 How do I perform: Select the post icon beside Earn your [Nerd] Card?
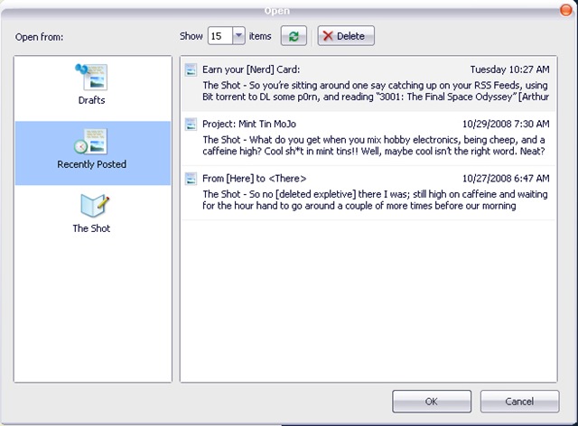(x=191, y=69)
